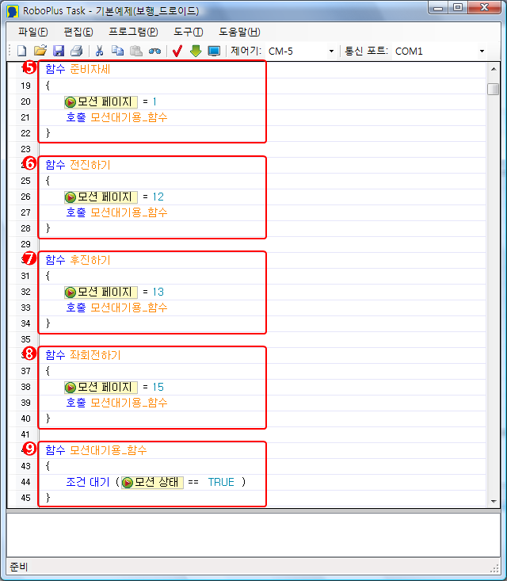Click the empty output panel below the editor
Image resolution: width=507 pixels, height=581 pixels.
253,535
